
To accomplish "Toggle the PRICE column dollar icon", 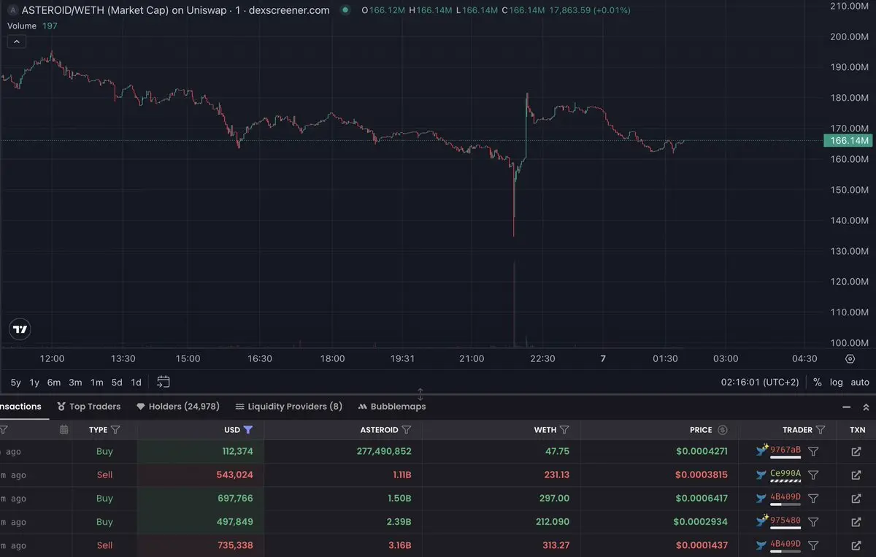I will 723,430.
